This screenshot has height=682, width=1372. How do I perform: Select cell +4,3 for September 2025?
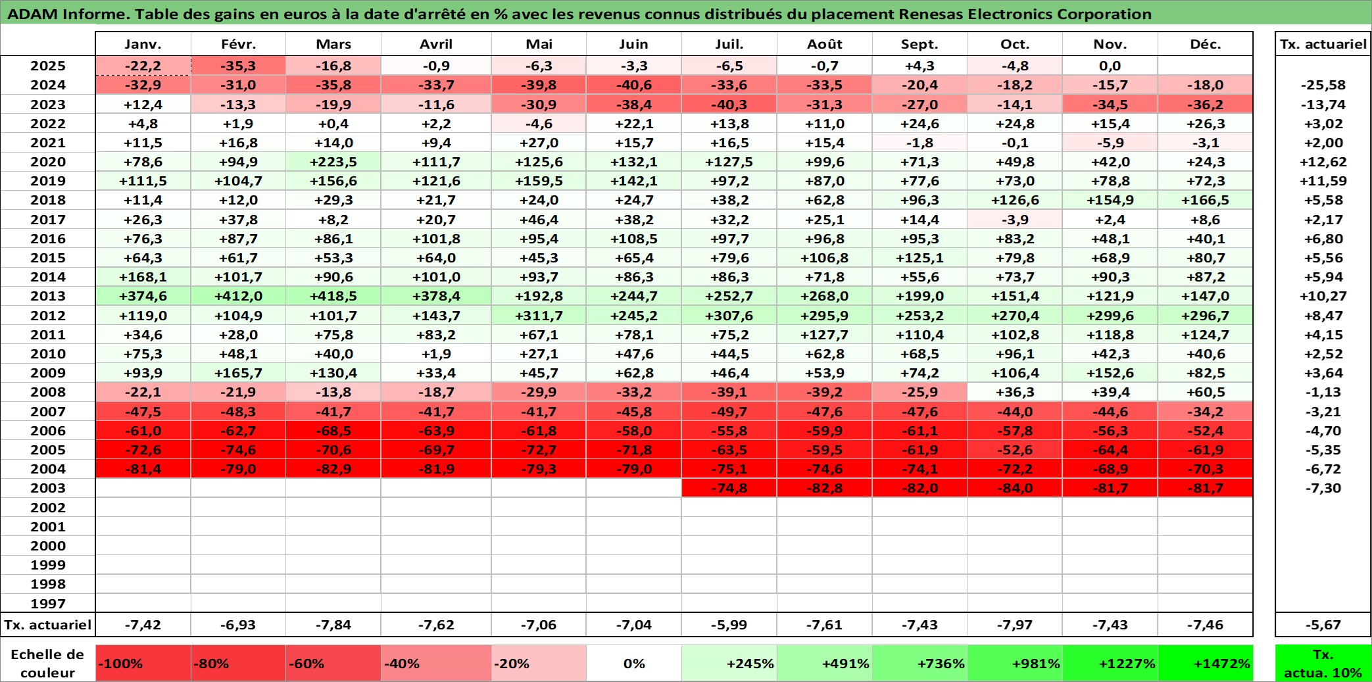pos(919,66)
